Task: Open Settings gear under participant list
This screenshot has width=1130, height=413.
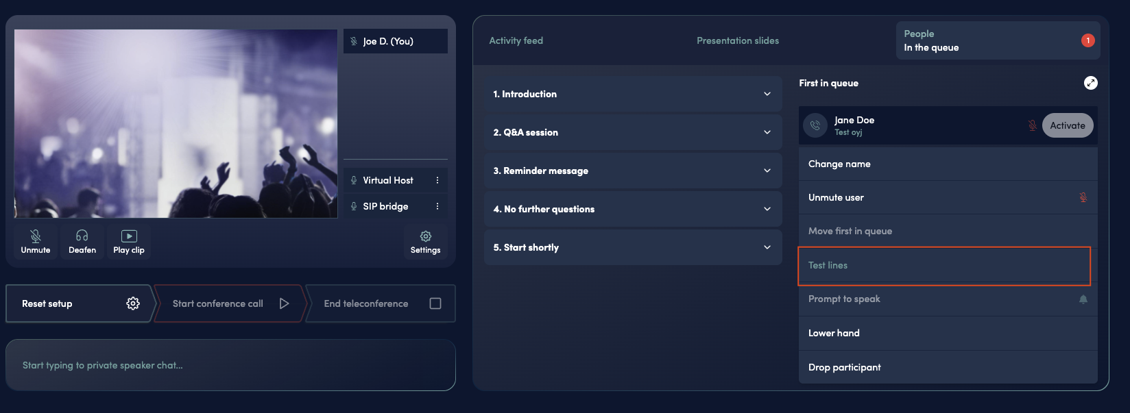Action: click(425, 237)
